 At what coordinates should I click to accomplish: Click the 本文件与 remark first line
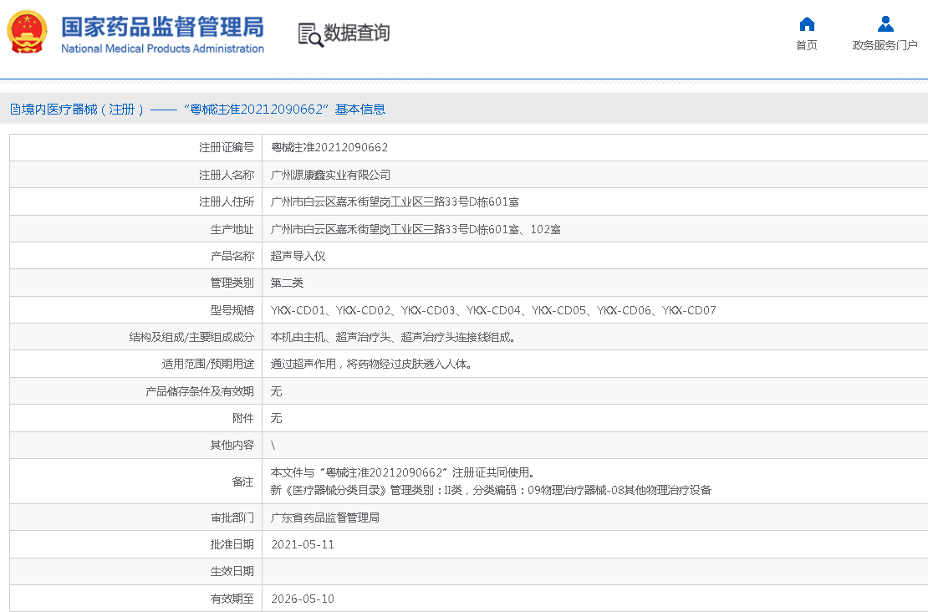click(403, 472)
